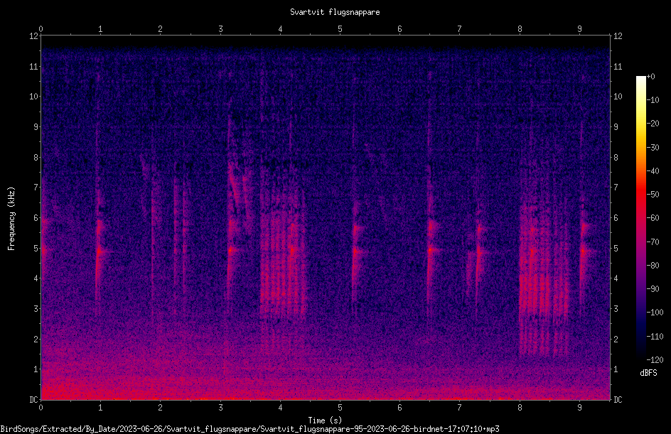671x434 pixels.
Task: Click the dBFS color scale bar
Action: point(640,218)
